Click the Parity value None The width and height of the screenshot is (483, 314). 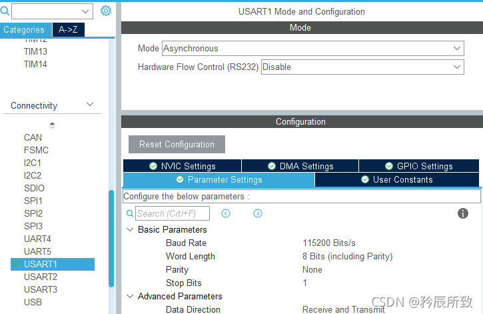tap(312, 269)
